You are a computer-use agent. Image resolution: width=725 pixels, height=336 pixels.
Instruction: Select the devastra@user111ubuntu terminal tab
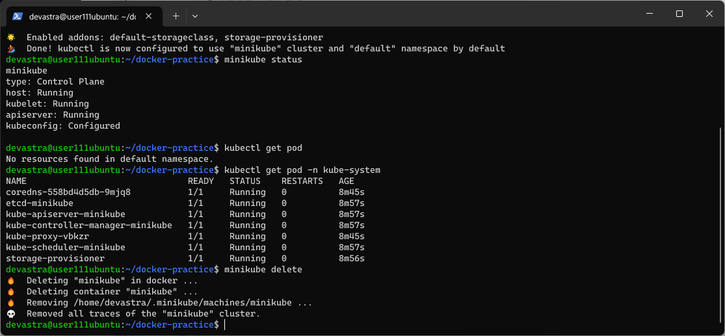(x=83, y=17)
